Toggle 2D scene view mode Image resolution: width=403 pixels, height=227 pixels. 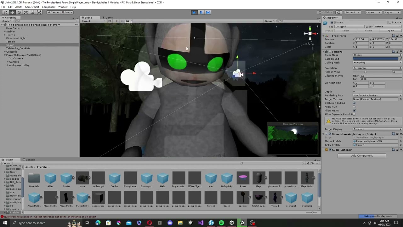coord(110,21)
